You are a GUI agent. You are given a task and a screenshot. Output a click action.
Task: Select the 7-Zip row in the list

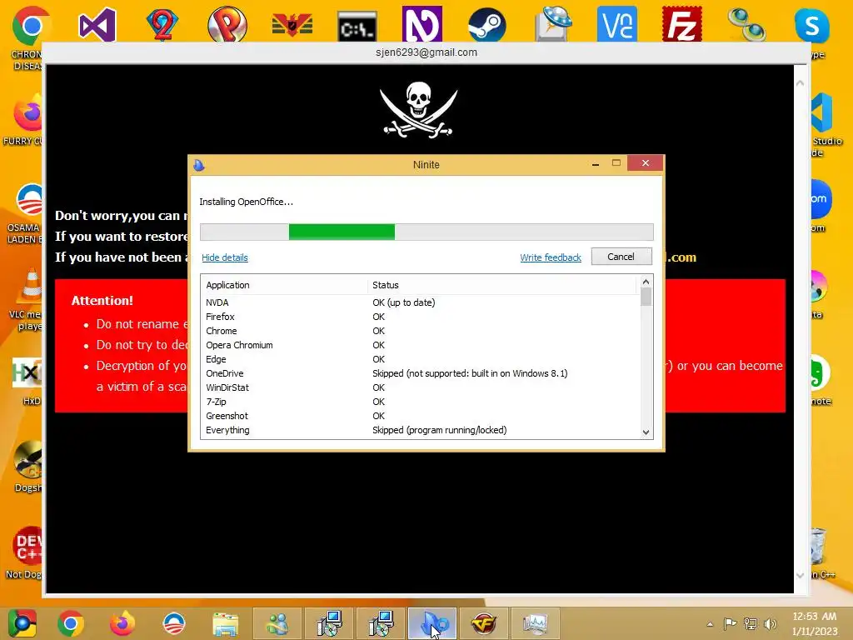pos(421,402)
